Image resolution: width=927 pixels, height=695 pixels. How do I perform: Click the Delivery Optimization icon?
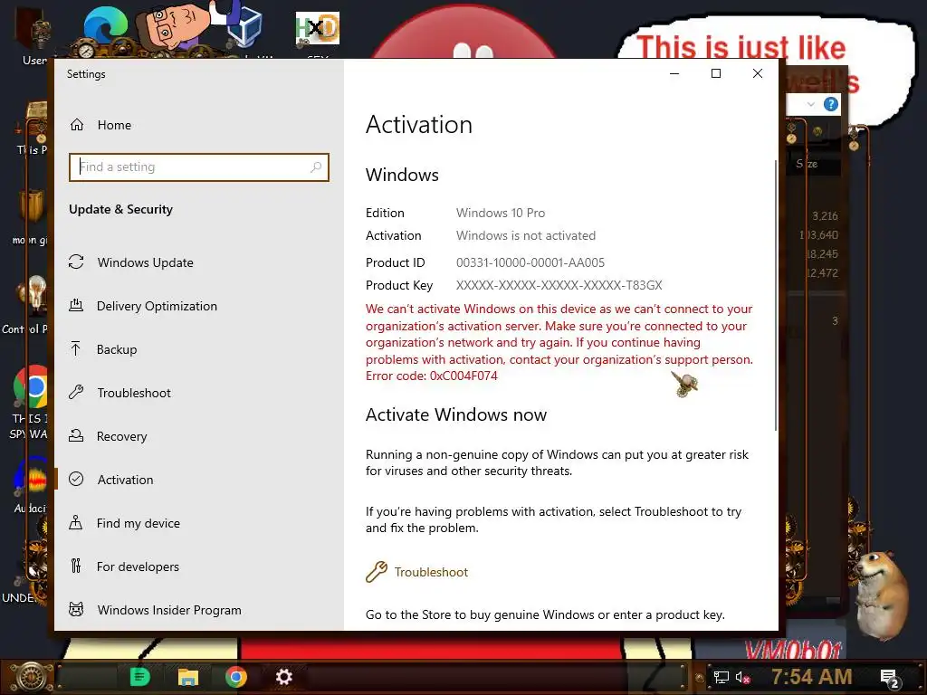76,306
